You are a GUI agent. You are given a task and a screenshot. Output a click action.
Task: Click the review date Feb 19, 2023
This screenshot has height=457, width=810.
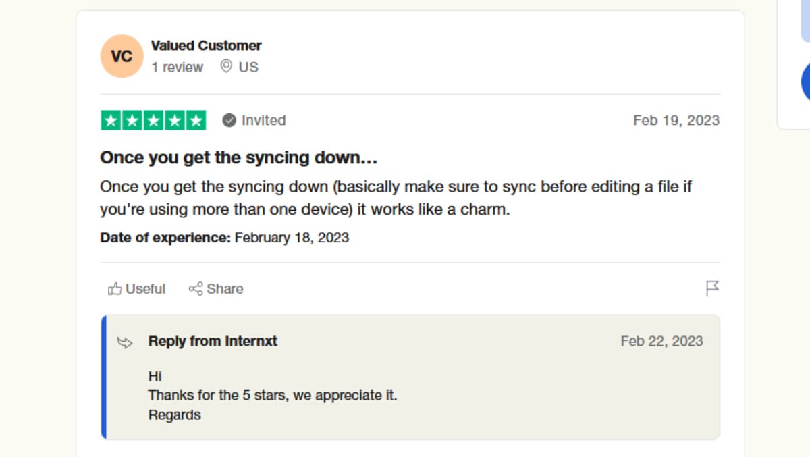click(x=676, y=120)
